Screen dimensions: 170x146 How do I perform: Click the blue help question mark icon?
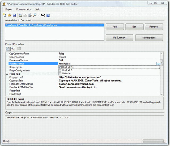48,15
